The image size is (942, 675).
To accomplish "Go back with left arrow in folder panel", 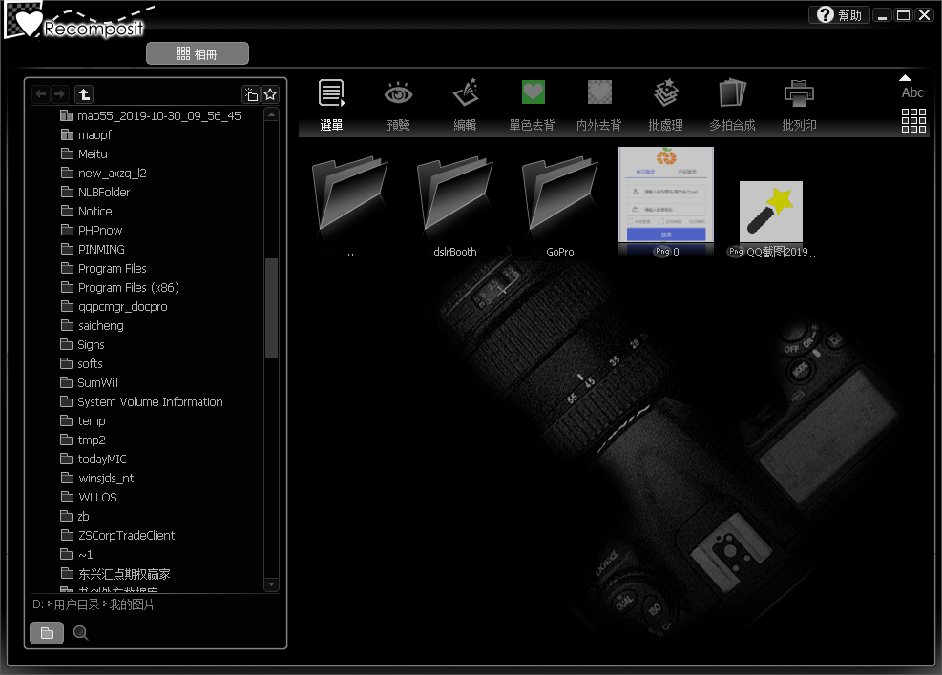I will (41, 94).
